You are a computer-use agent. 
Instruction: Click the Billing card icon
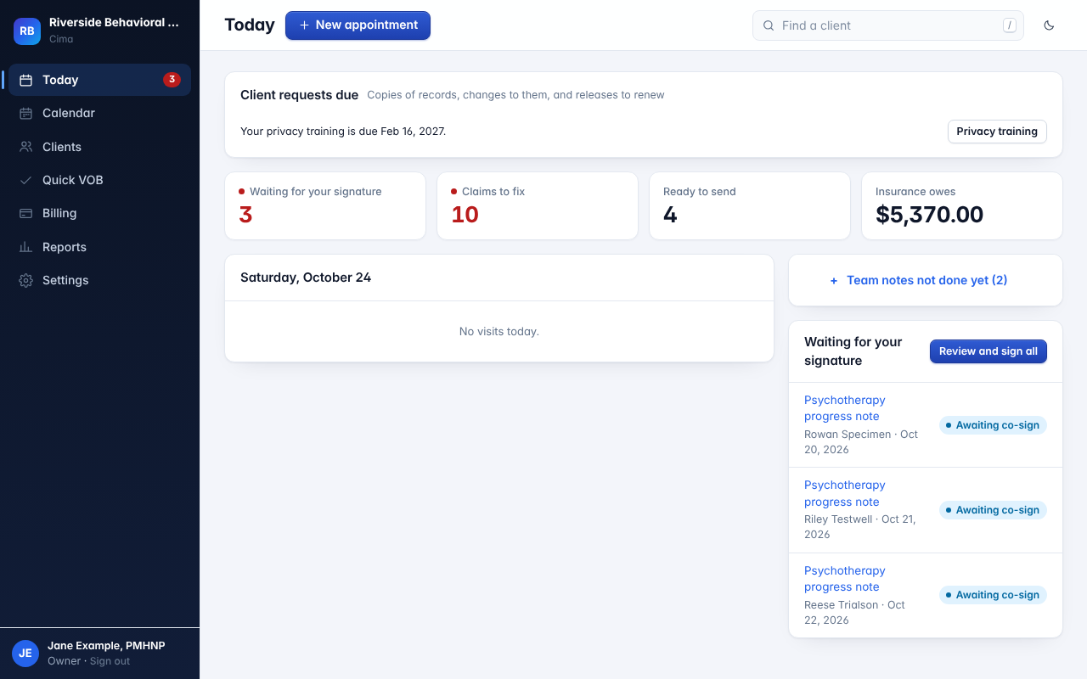[x=26, y=213]
